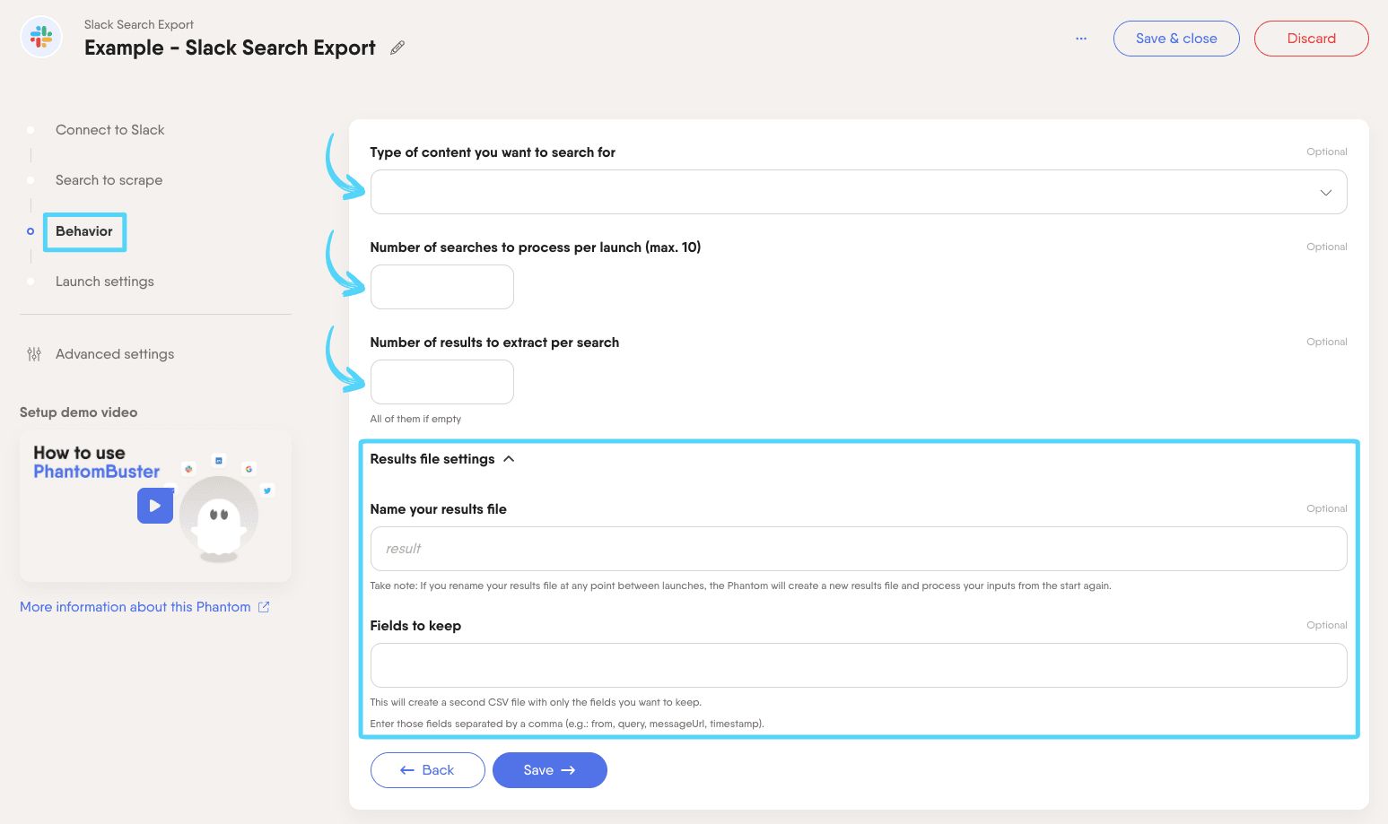
Task: Click the 'All of them if empty' hint
Action: (415, 419)
